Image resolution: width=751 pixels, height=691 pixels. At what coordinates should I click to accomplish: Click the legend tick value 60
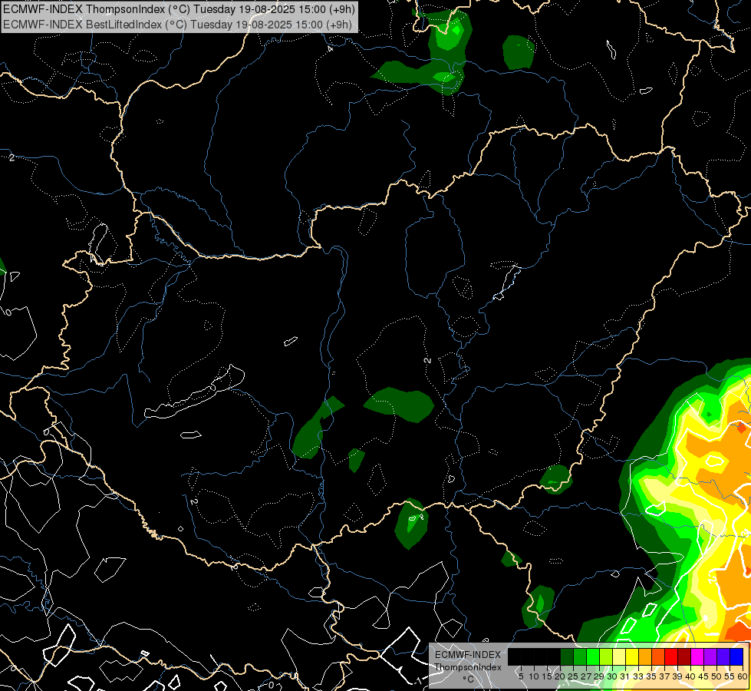tap(743, 676)
